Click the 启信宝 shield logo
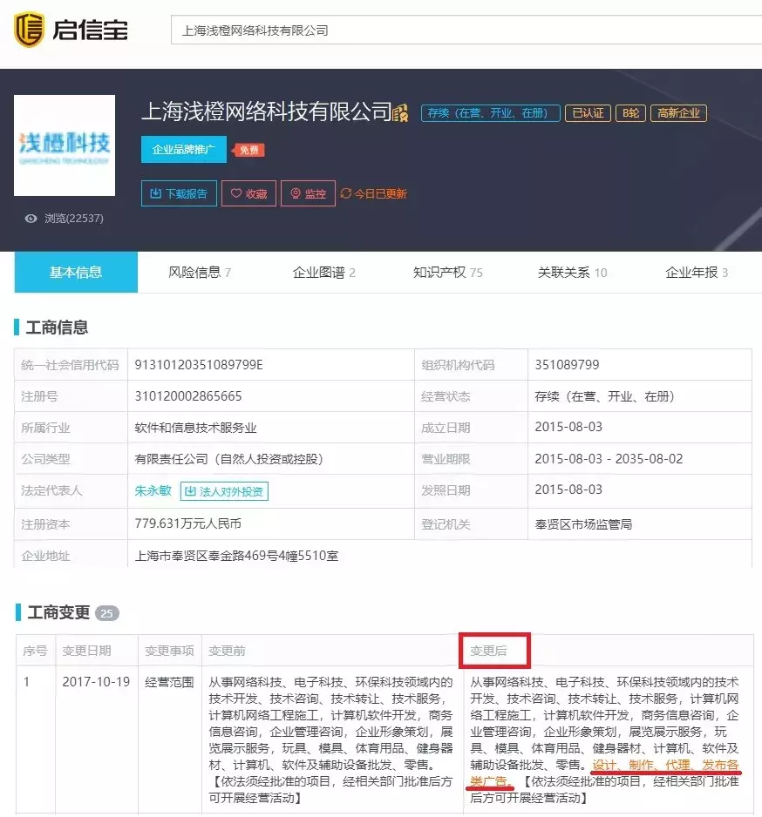 (x=28, y=30)
